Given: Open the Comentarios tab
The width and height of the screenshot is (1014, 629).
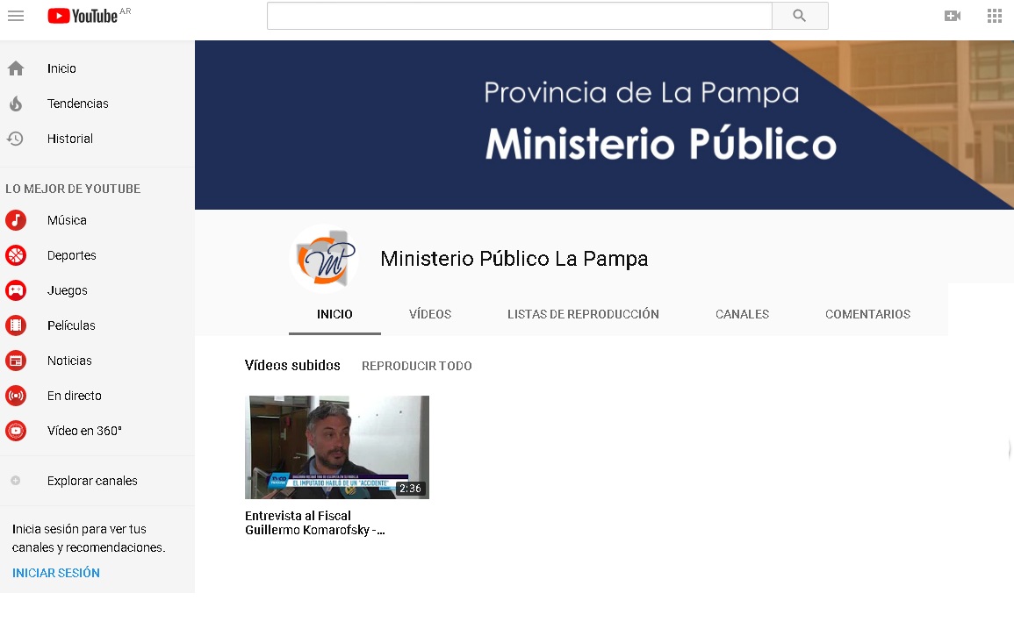Looking at the screenshot, I should coord(867,314).
